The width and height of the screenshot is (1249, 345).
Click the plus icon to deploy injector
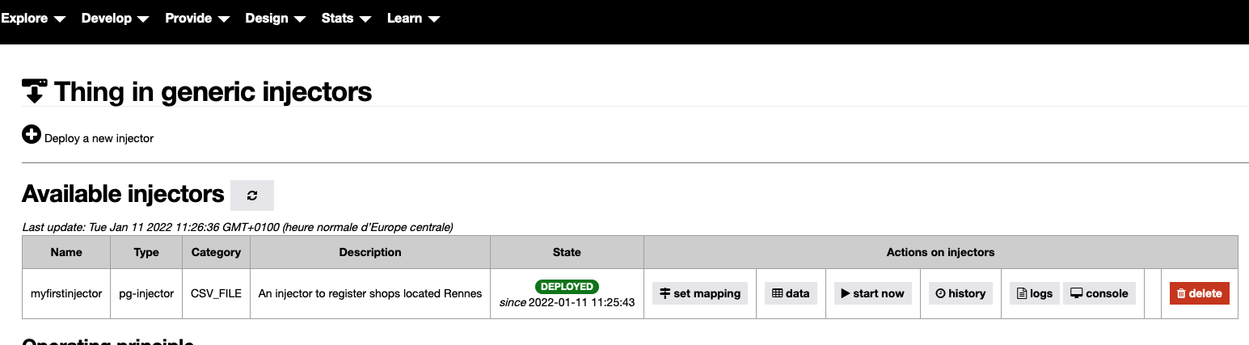(32, 135)
